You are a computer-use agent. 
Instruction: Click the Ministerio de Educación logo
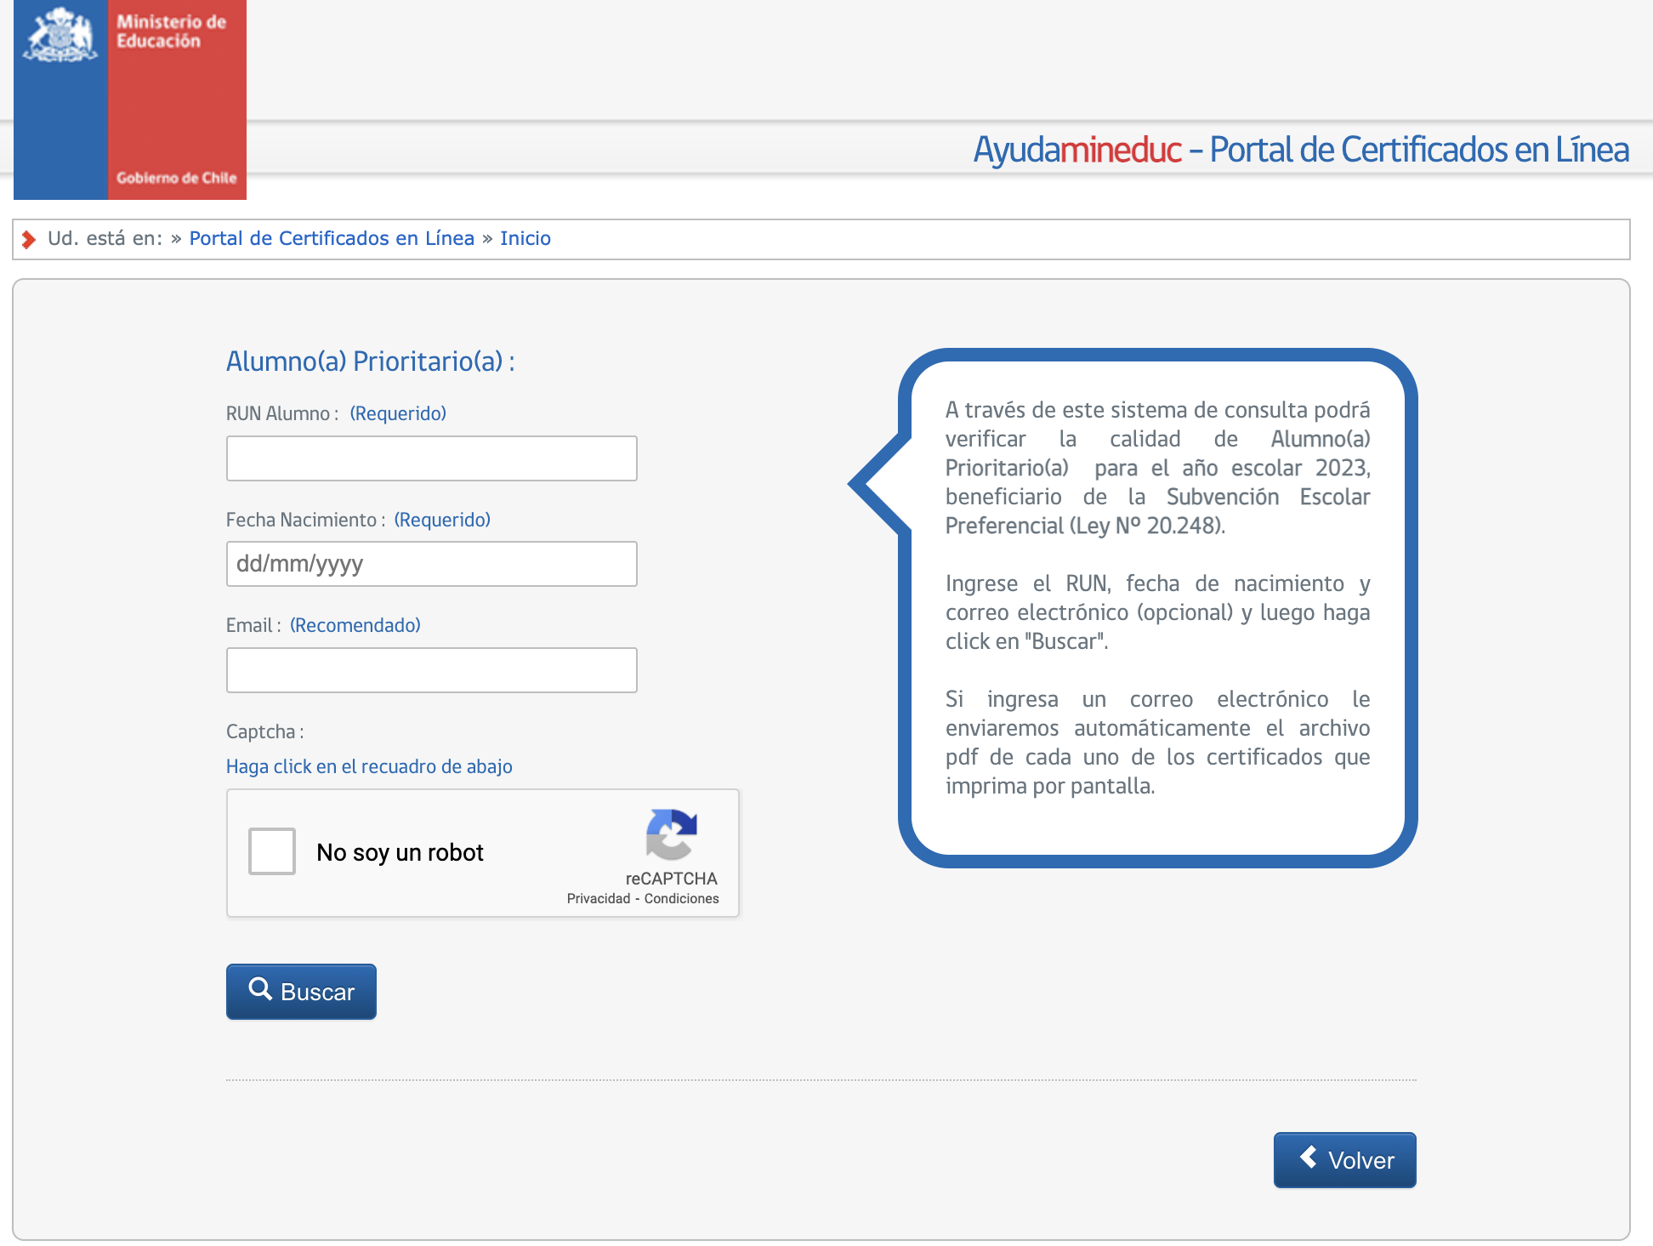(130, 100)
